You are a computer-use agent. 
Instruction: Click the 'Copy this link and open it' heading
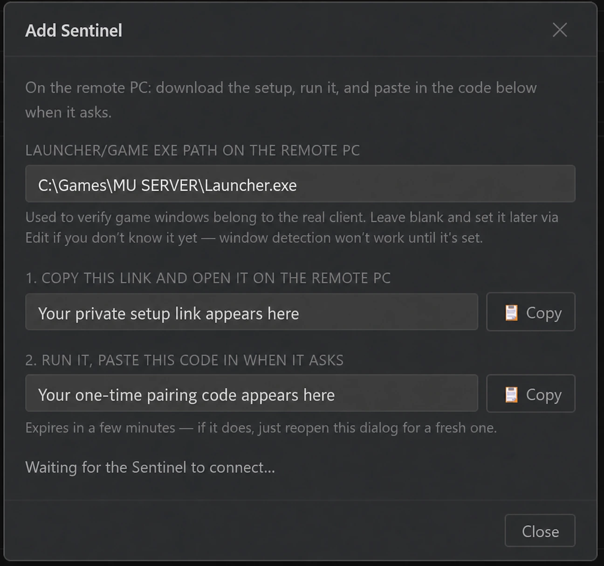[208, 278]
